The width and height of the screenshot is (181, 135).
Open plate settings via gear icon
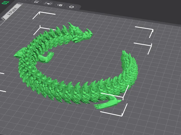pyautogui.click(x=72, y=7)
